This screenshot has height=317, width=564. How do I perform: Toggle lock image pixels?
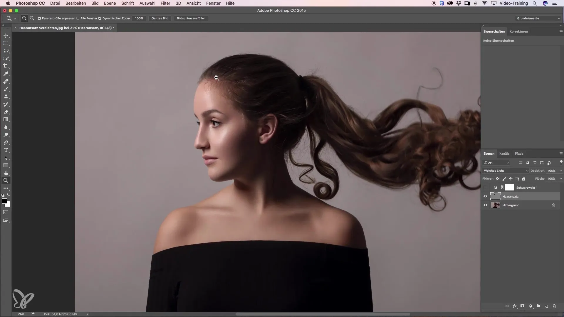tap(504, 178)
